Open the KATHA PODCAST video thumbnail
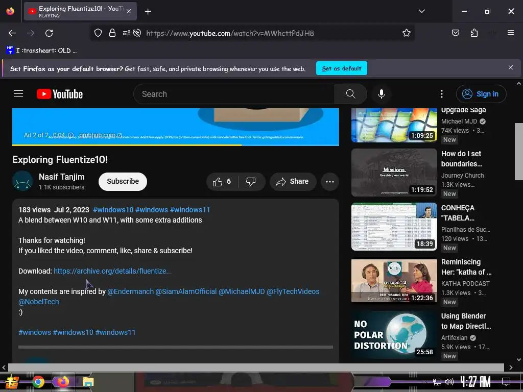The width and height of the screenshot is (523, 392). click(394, 281)
